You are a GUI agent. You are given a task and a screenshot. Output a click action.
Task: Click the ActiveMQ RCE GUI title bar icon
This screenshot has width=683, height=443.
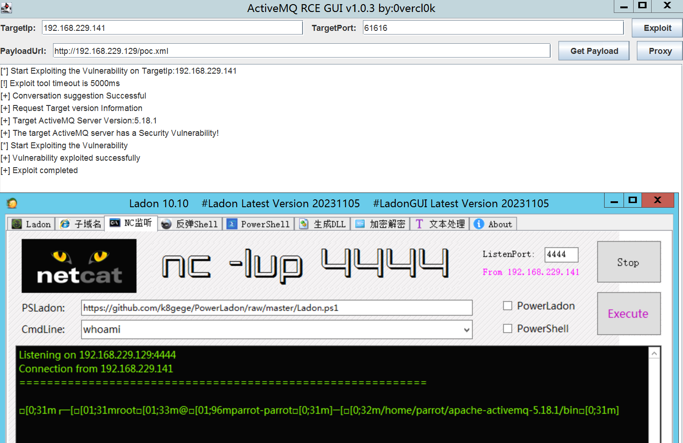pos(6,7)
